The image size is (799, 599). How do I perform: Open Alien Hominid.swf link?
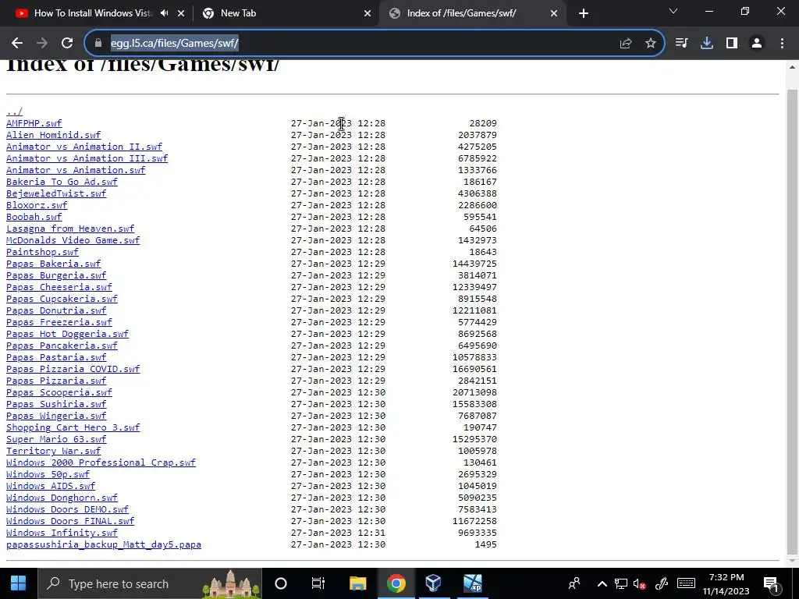54,135
